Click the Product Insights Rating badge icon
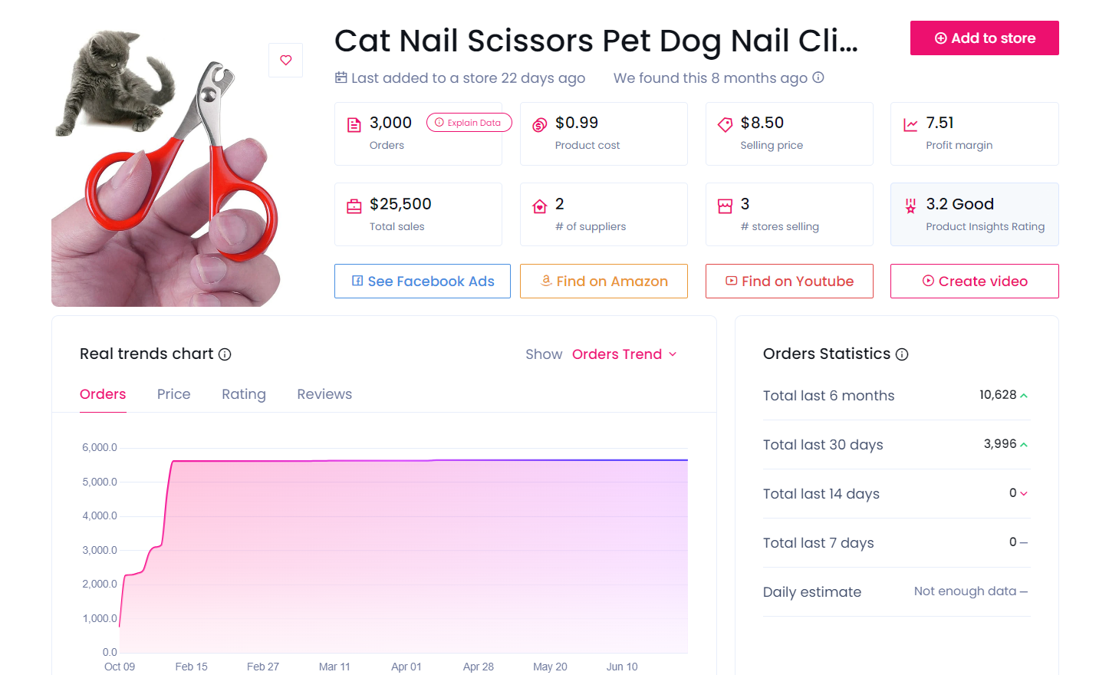The height and width of the screenshot is (675, 1109). coord(910,206)
